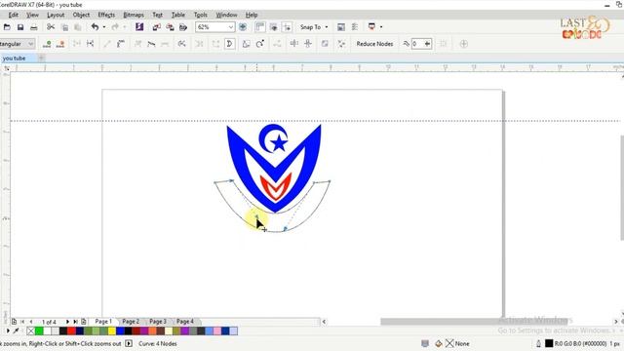Select the 'you tube' document tab

[x=14, y=58]
